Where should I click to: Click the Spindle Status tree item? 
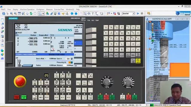(161, 41)
